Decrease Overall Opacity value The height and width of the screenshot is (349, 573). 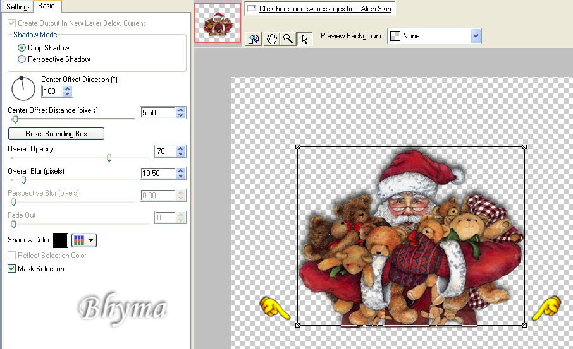(180, 153)
